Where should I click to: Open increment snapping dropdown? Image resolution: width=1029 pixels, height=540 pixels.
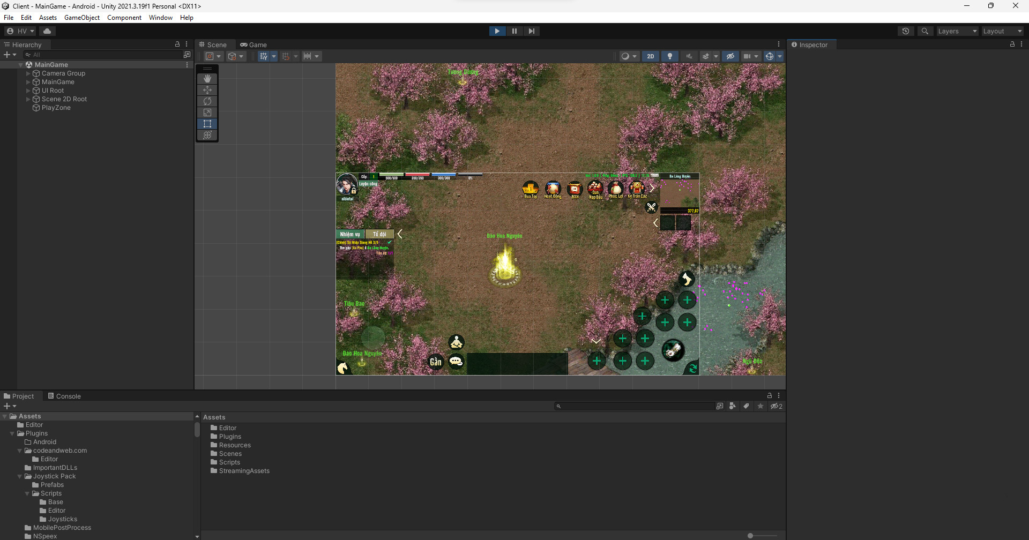coord(311,56)
